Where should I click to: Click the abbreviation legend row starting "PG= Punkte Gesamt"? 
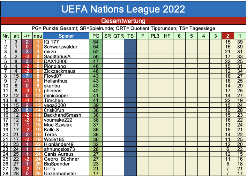pyautogui.click(x=123, y=28)
